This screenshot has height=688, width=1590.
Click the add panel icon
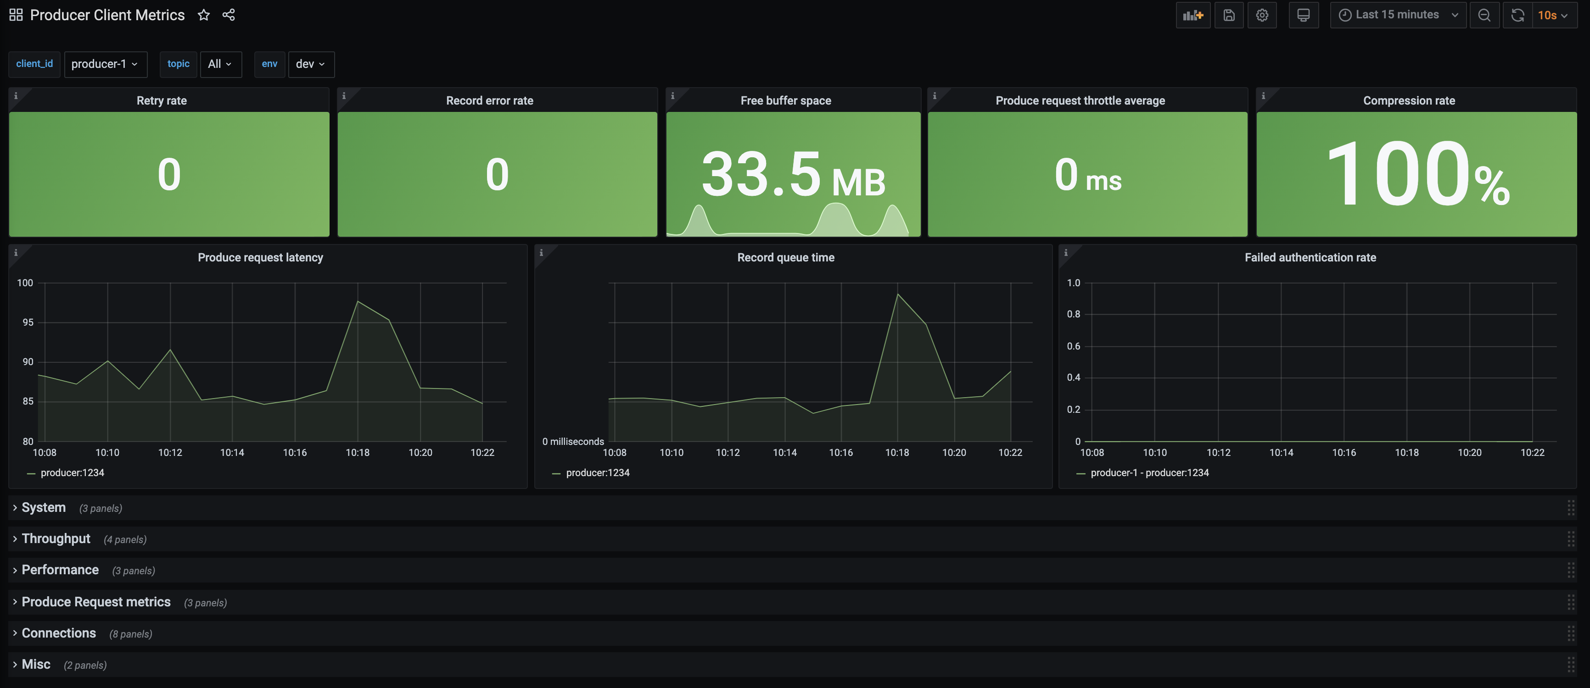[x=1193, y=15]
